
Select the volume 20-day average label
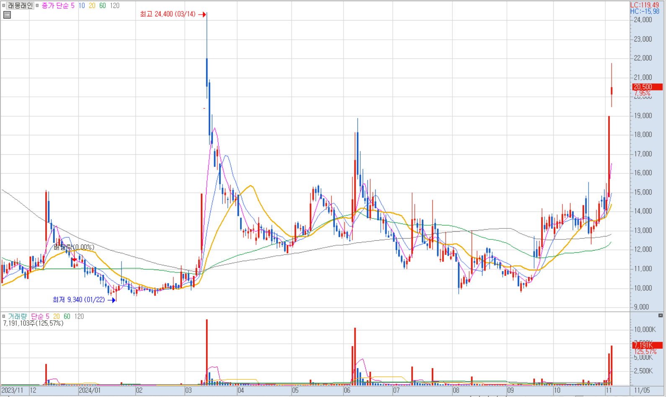(56, 316)
